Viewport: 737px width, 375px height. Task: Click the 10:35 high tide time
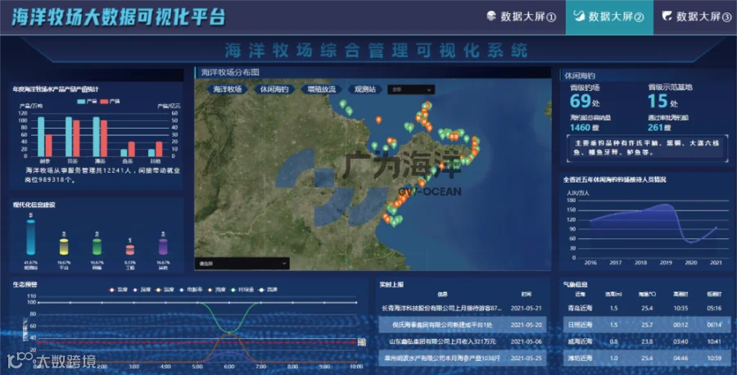click(680, 309)
